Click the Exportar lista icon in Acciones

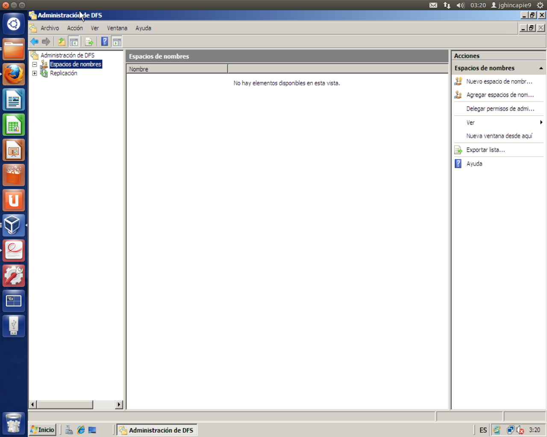(458, 150)
